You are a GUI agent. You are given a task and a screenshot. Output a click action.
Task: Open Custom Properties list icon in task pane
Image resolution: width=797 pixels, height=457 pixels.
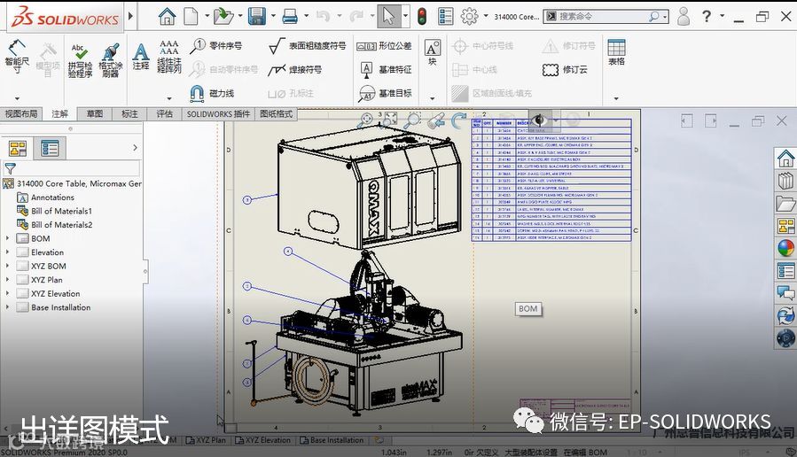pos(785,271)
